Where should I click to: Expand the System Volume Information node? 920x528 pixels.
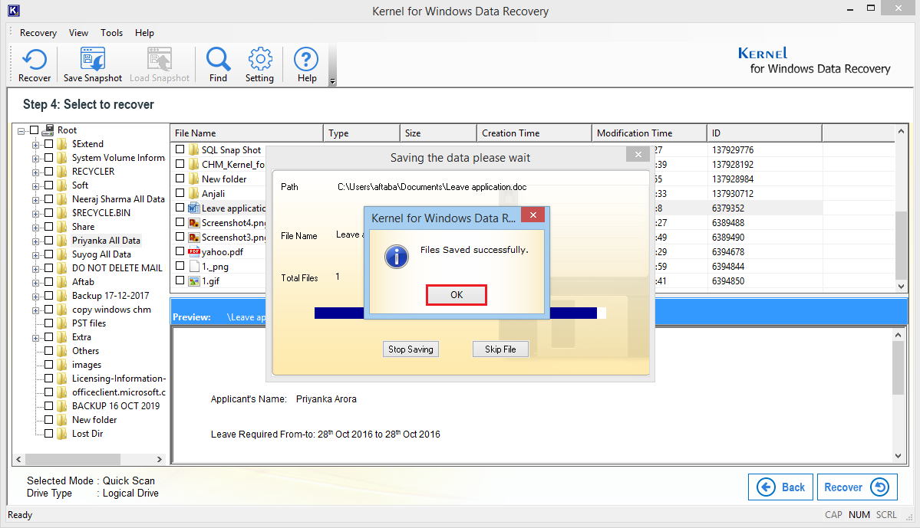click(36, 159)
